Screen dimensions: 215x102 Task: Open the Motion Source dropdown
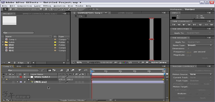(201, 74)
